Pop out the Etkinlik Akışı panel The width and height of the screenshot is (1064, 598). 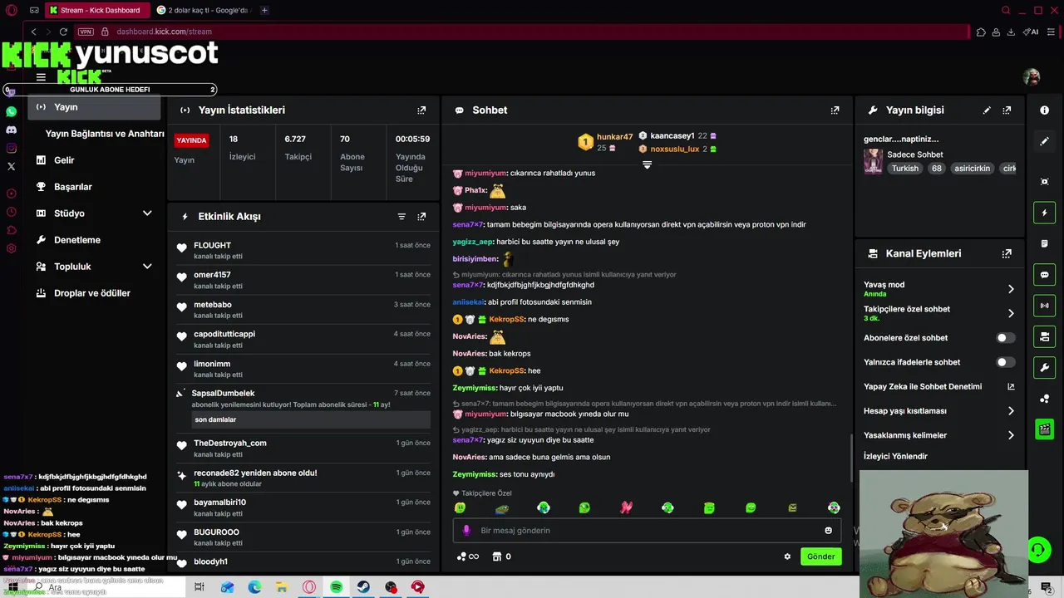coord(421,216)
